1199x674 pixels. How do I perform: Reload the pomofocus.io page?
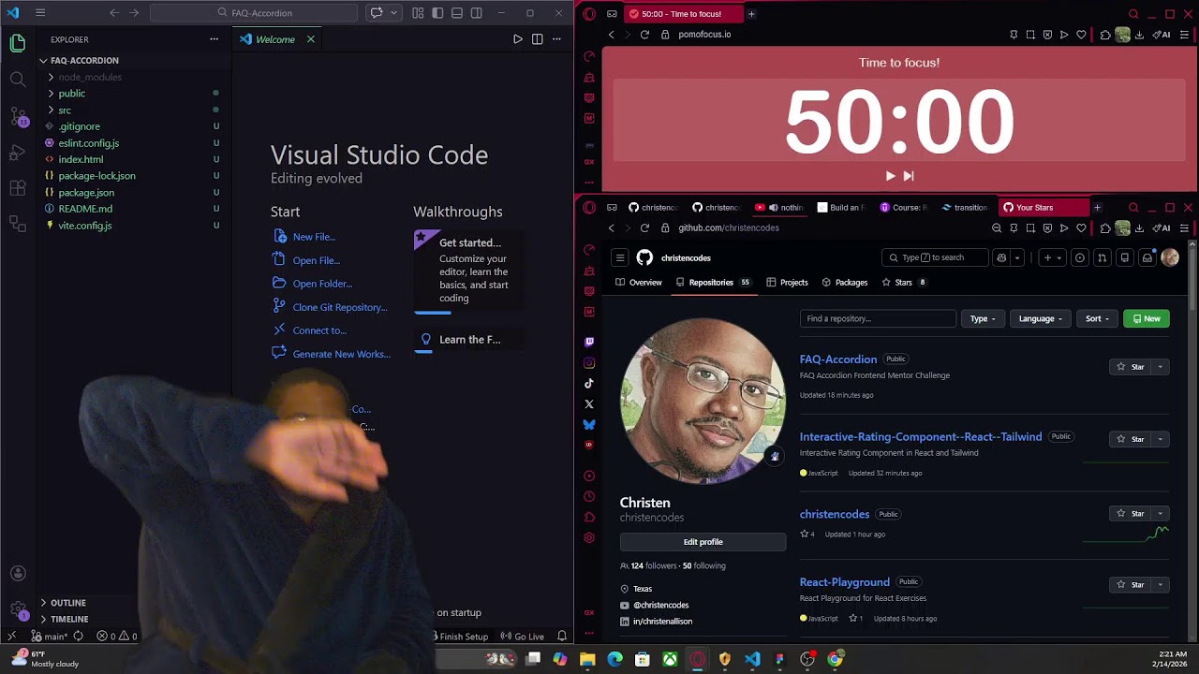[644, 35]
